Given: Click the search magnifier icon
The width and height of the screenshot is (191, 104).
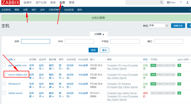Looking at the screenshot, I should [161, 2].
